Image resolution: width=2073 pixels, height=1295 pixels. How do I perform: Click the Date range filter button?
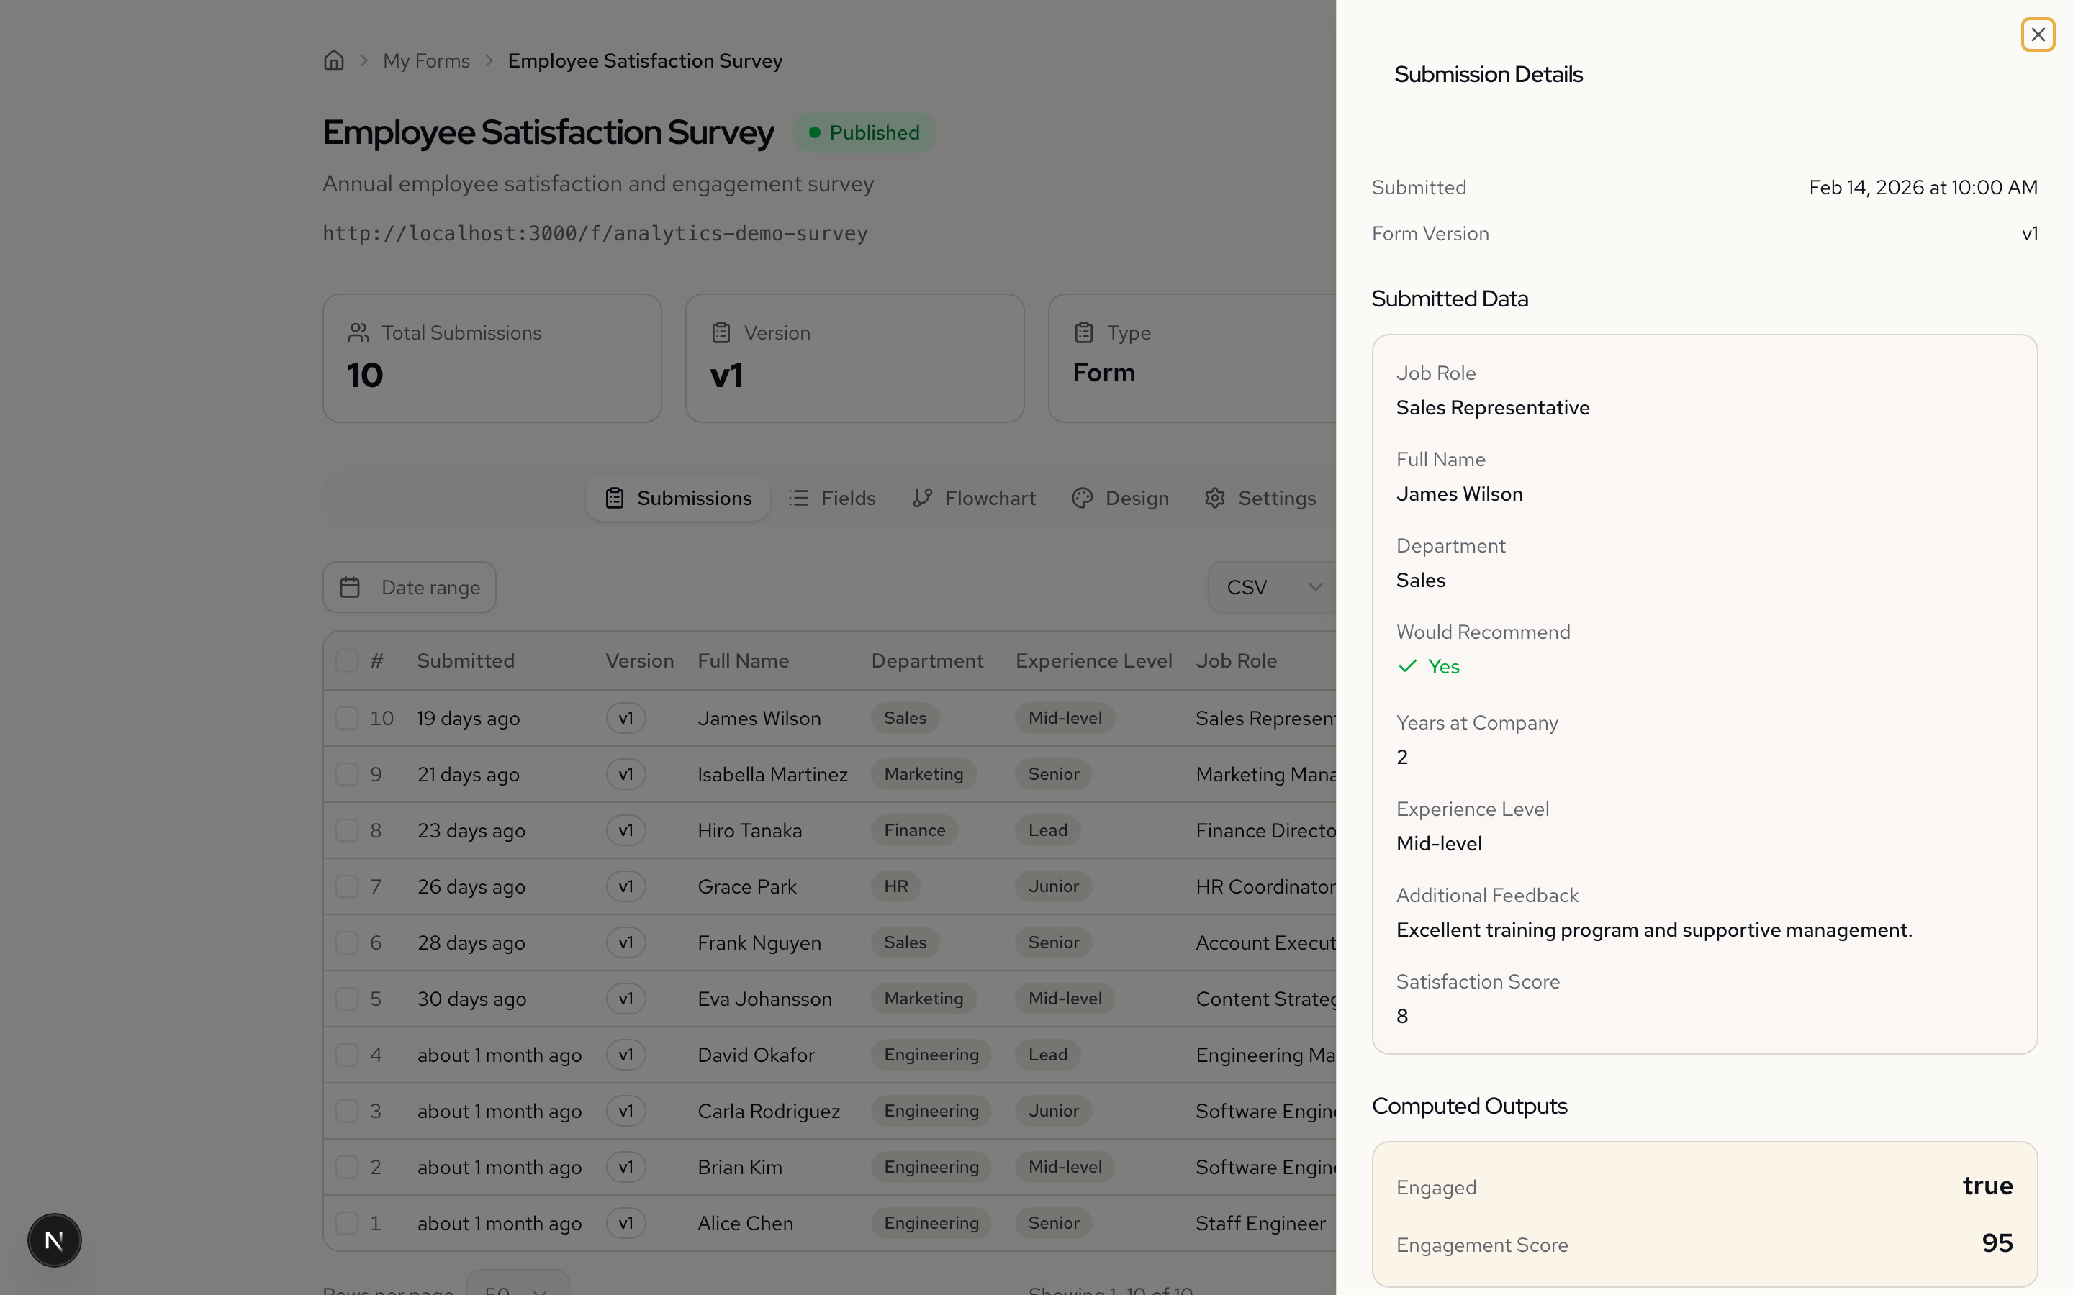(x=410, y=586)
